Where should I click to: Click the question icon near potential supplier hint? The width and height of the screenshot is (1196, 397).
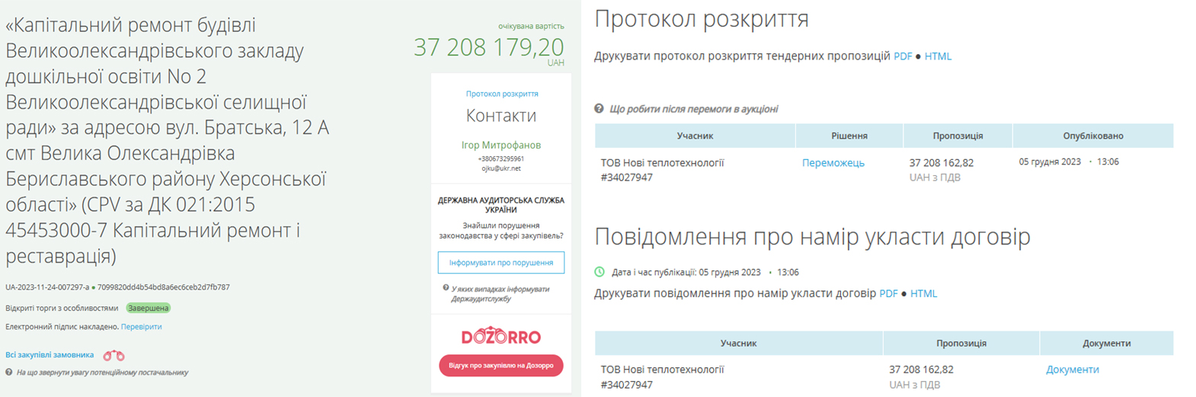click(x=9, y=373)
